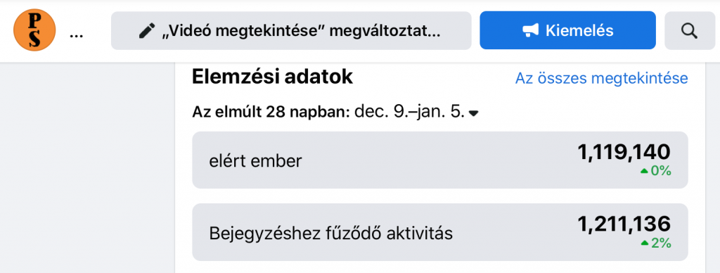Click green up arrow beside 2%
This screenshot has height=273, width=720.
(x=645, y=243)
